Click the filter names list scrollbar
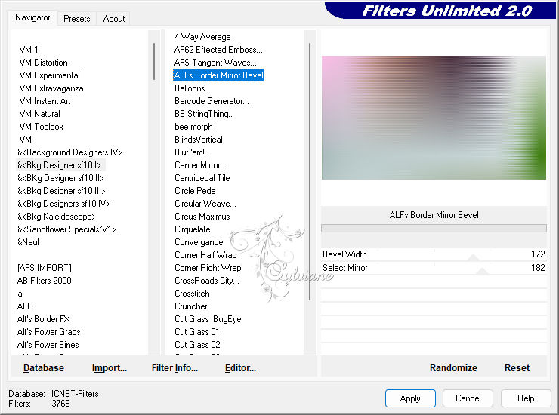This screenshot has height=415, width=559. tap(310, 172)
